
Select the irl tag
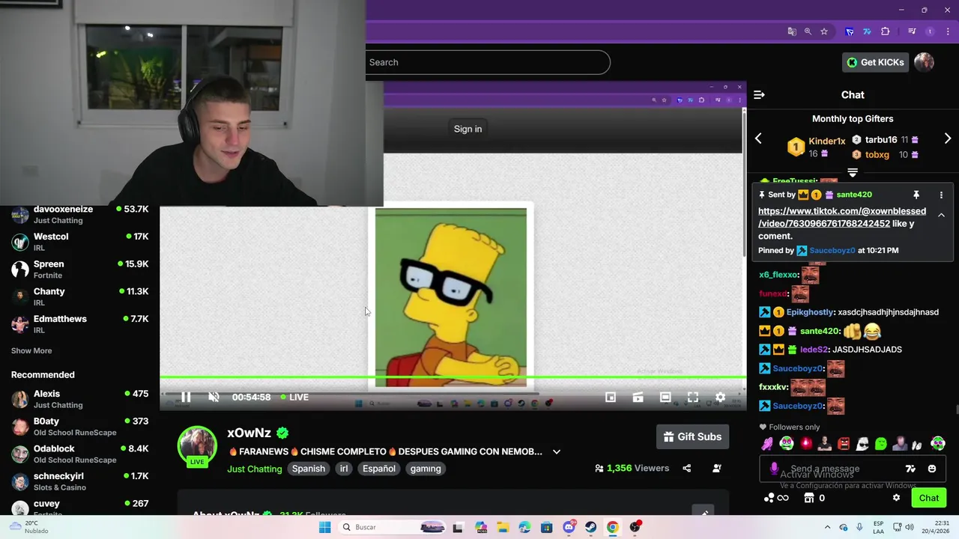344,469
